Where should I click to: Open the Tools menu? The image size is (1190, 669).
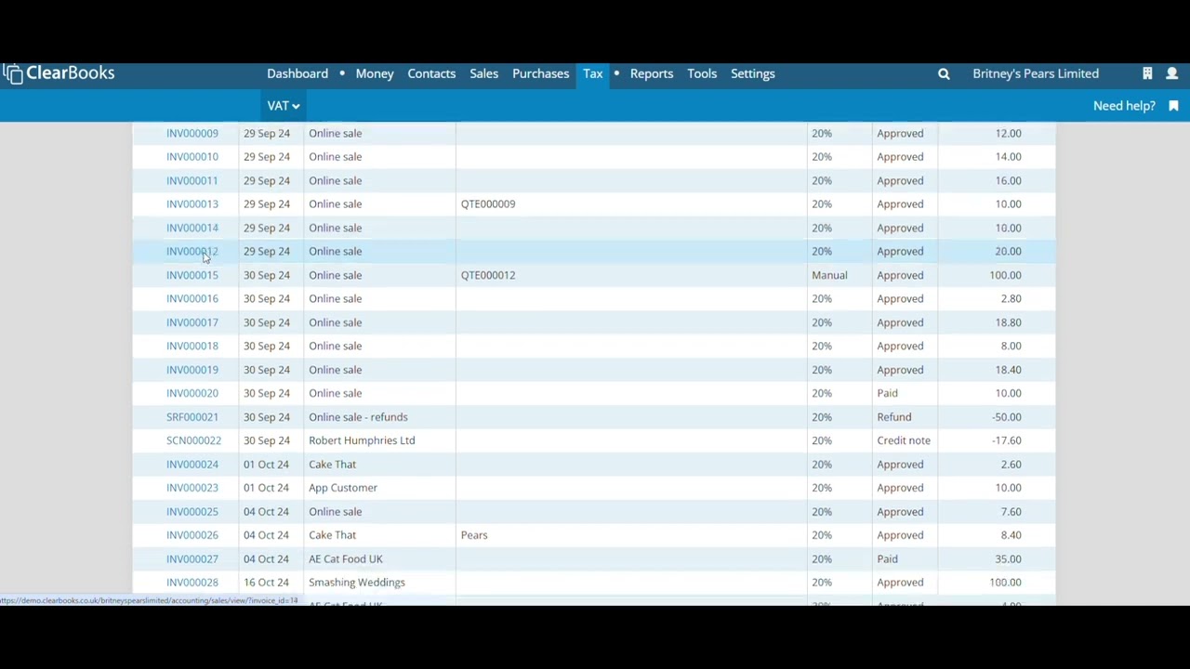[702, 73]
